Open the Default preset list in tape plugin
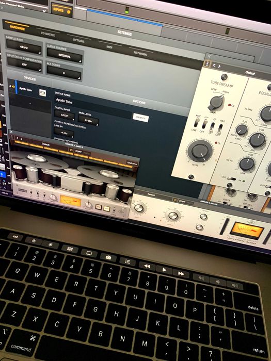Screen dimensions: 271x361 (45, 144)
